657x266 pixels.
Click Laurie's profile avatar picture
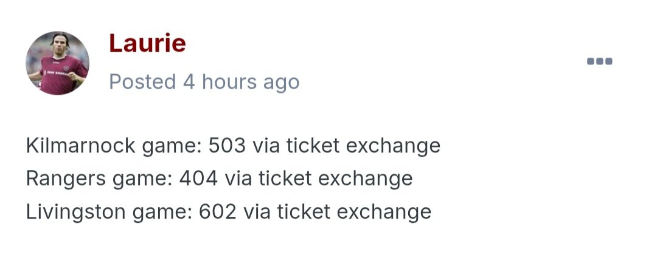click(x=57, y=63)
